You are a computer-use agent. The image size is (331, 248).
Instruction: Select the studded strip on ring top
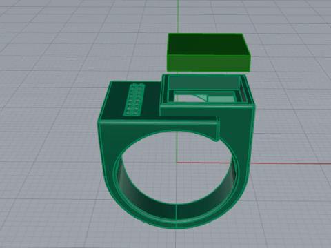tap(134, 99)
